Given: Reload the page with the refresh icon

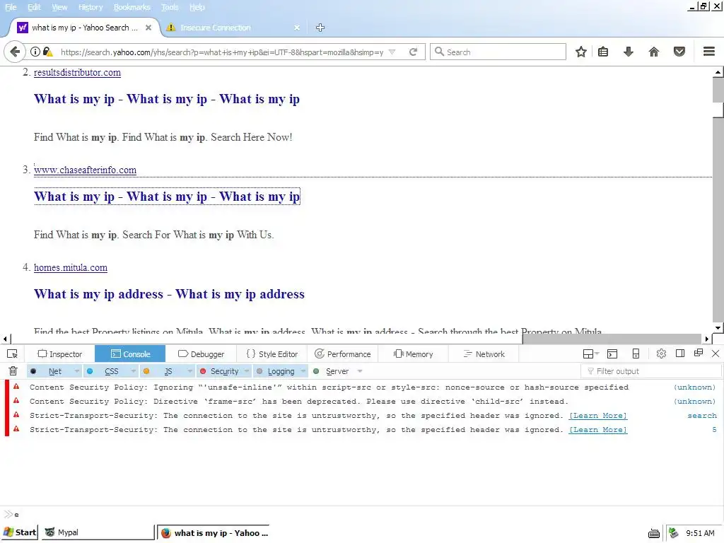Looking at the screenshot, I should [413, 52].
